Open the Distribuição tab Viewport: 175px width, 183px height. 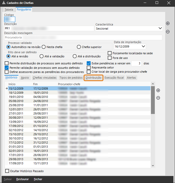point(93,78)
